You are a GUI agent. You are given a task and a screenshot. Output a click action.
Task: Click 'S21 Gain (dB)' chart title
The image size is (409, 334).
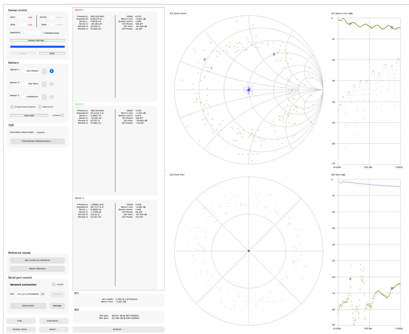pyautogui.click(x=338, y=174)
